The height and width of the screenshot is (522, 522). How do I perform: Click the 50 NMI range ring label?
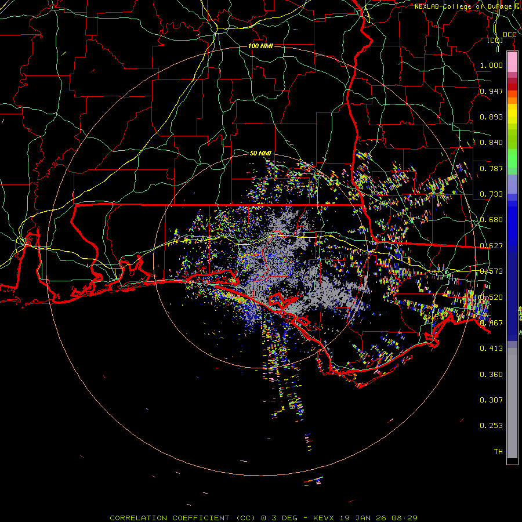pyautogui.click(x=260, y=153)
